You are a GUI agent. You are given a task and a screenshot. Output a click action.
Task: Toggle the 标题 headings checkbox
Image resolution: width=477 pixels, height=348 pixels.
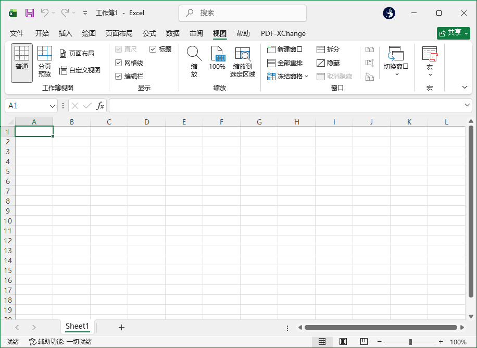152,49
